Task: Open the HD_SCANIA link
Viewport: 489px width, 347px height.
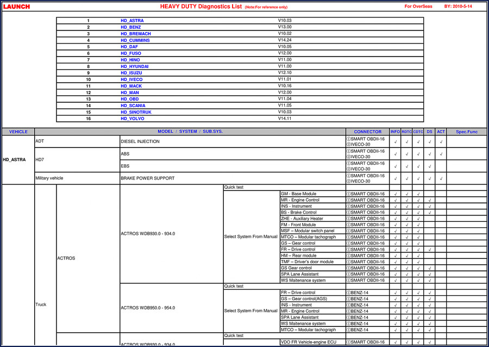Action: point(133,106)
